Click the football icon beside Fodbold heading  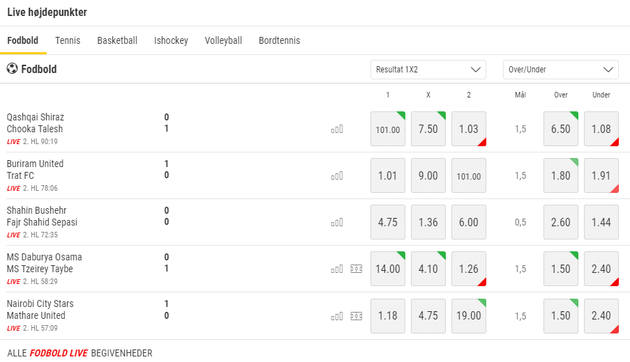13,69
